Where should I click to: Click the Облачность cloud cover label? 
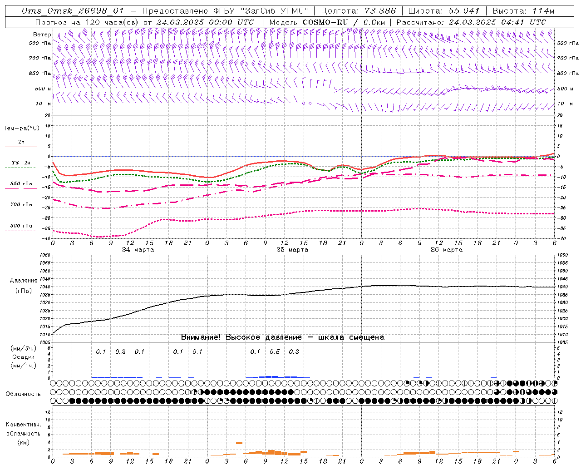coord(23,394)
